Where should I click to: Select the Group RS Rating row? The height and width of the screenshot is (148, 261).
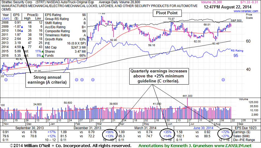pyautogui.click(x=65, y=19)
